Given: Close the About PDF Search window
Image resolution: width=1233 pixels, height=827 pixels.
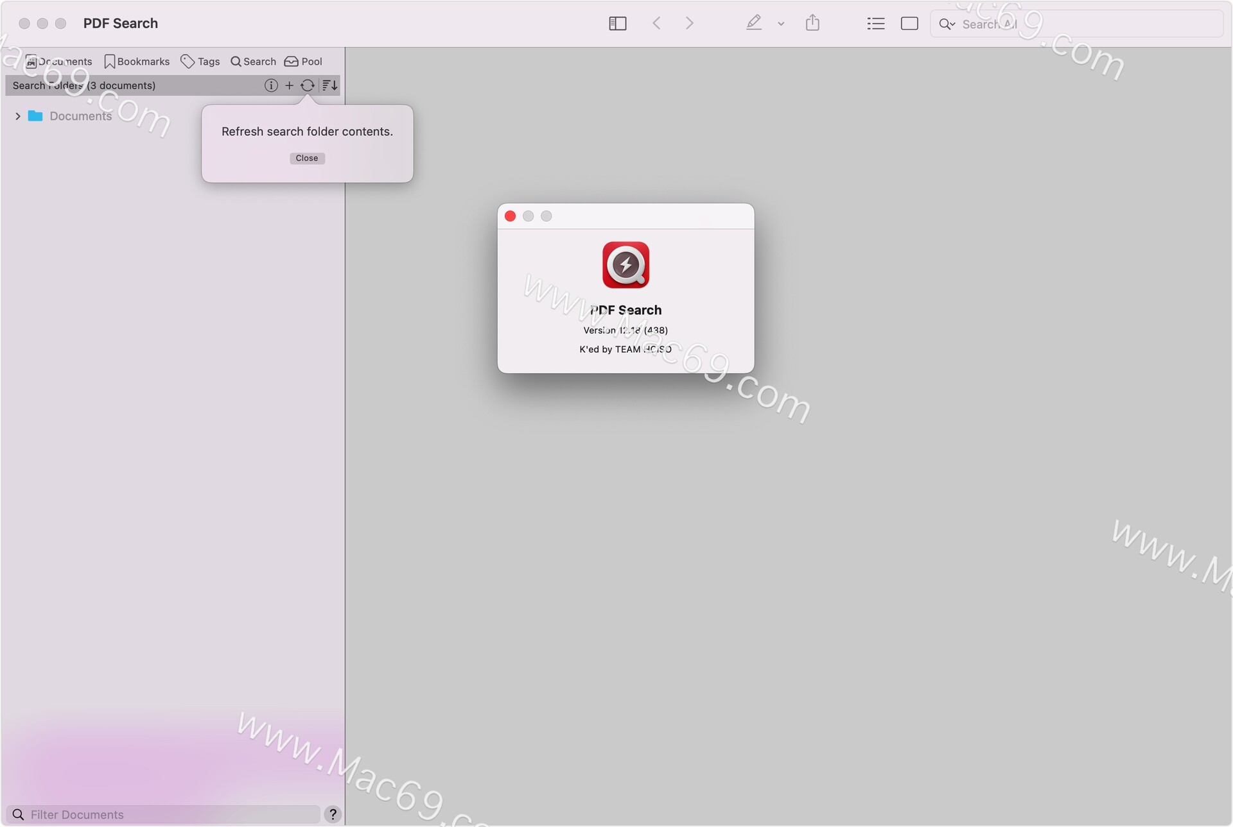Looking at the screenshot, I should [511, 216].
